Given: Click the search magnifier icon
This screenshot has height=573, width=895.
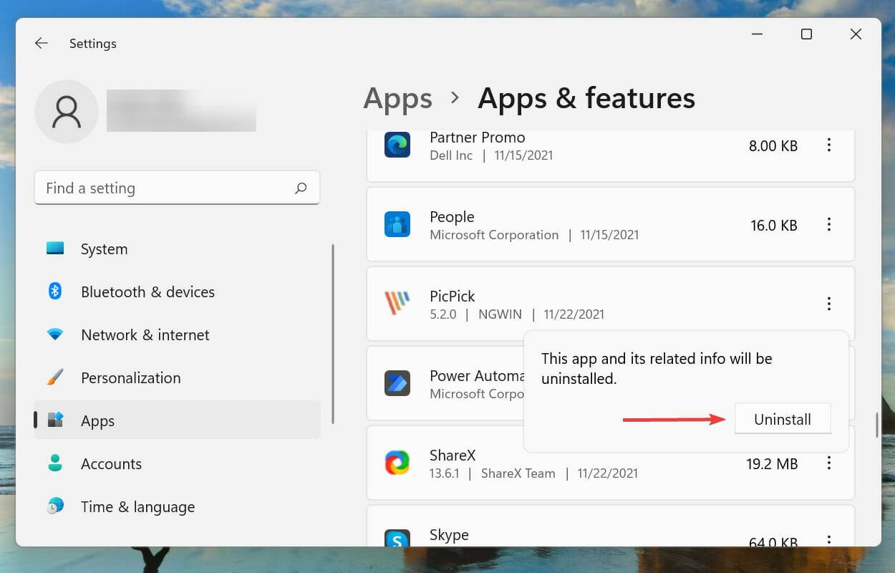Looking at the screenshot, I should pos(301,188).
